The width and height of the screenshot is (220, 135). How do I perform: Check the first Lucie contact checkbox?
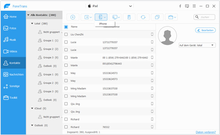pyautogui.click(x=66, y=42)
